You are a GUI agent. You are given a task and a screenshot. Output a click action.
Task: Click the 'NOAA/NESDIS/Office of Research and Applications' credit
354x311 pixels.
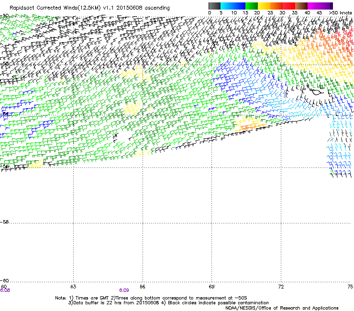click(x=282, y=308)
